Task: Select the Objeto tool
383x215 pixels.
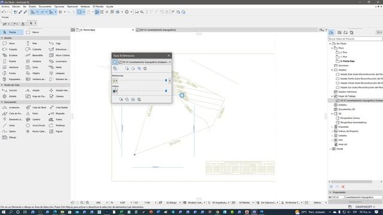Action: click(36, 73)
